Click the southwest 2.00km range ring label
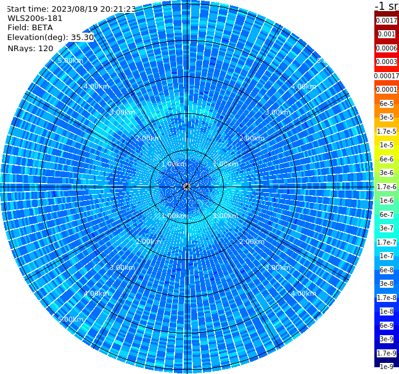 [x=149, y=242]
